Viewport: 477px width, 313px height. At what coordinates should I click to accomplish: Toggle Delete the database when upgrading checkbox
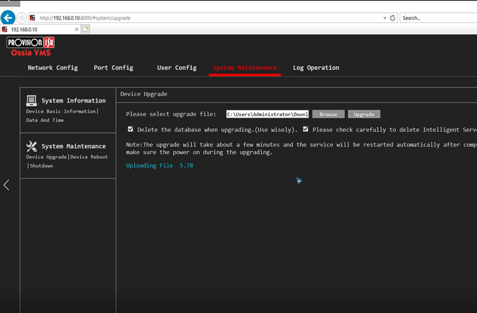point(130,129)
